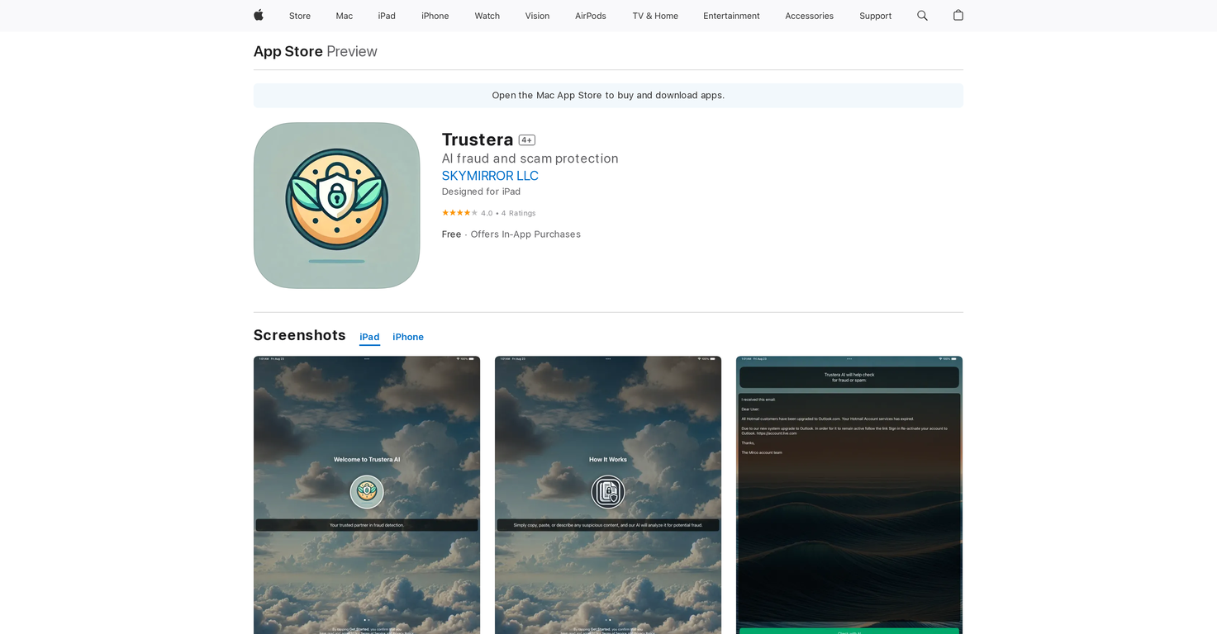1217x634 pixels.
Task: Click the shopping bag icon
Action: tap(958, 15)
